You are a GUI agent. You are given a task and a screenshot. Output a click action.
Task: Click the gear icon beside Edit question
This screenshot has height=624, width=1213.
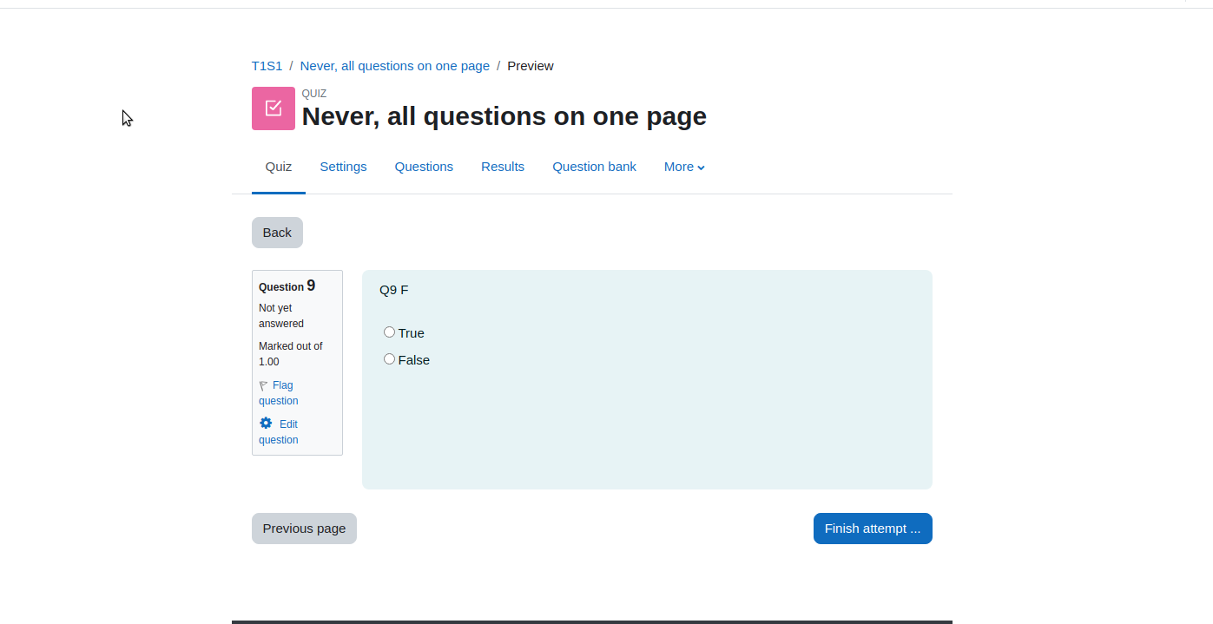266,424
